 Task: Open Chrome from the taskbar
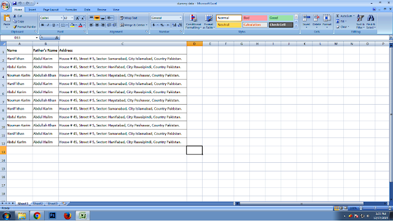click(x=37, y=215)
